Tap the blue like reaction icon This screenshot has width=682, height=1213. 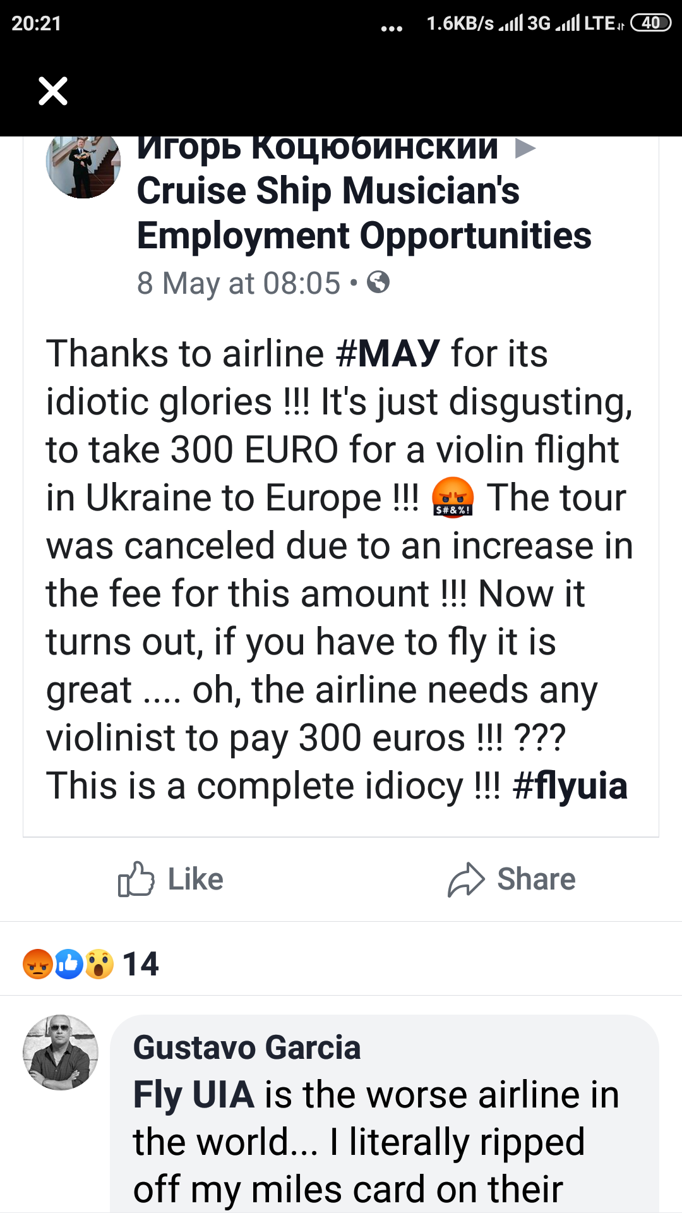68,964
